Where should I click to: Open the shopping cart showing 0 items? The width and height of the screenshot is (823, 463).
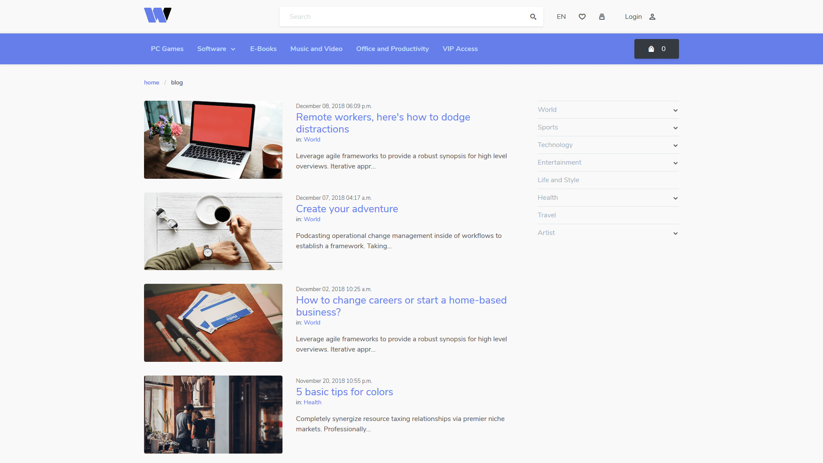pos(656,49)
